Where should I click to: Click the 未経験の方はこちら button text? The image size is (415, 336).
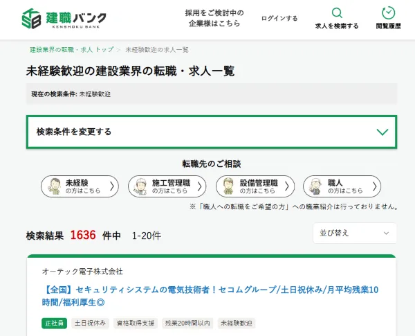click(x=83, y=186)
